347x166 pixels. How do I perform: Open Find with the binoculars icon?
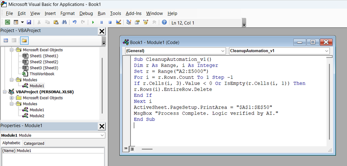tap(64, 22)
